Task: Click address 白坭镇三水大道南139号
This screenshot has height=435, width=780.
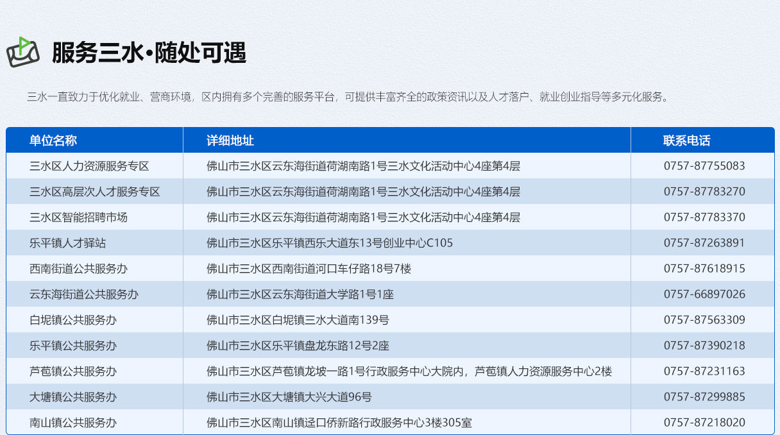Action: (298, 320)
